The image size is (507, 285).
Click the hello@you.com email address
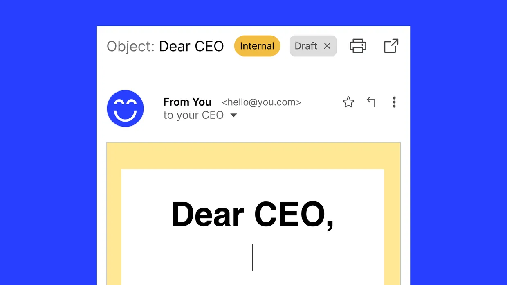(261, 102)
